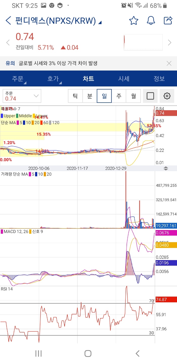177x364 pixels.
Task: Tap the battery status icon
Action: (165, 6)
